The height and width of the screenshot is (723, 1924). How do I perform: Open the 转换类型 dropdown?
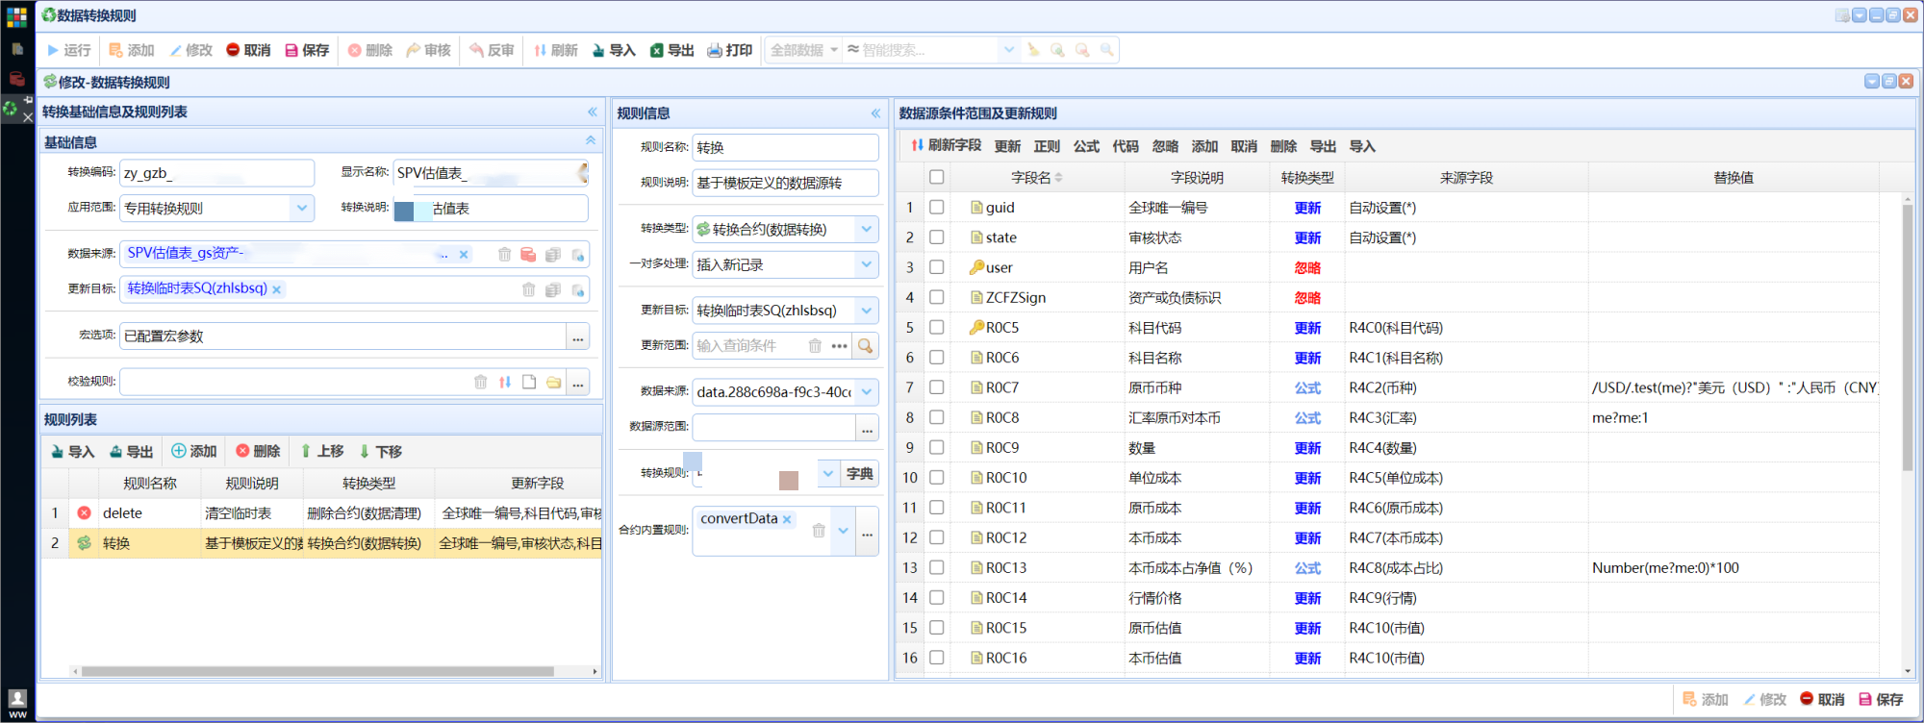867,229
